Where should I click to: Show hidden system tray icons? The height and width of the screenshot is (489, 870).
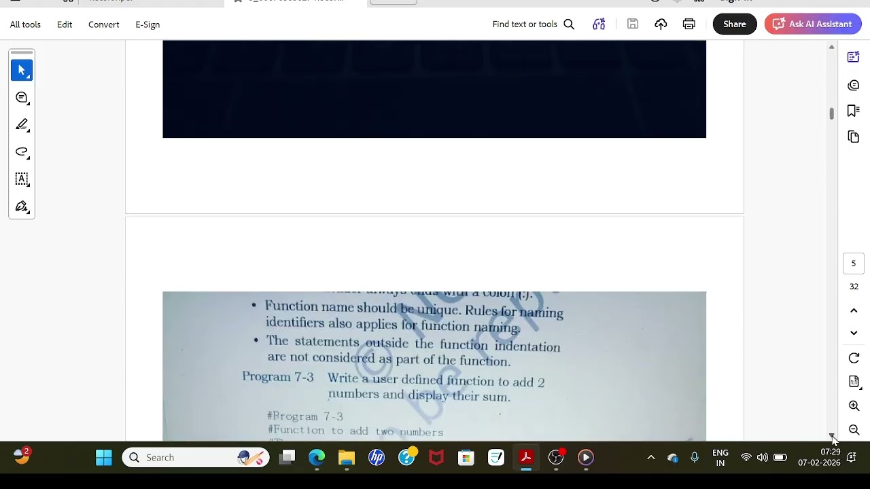(650, 458)
